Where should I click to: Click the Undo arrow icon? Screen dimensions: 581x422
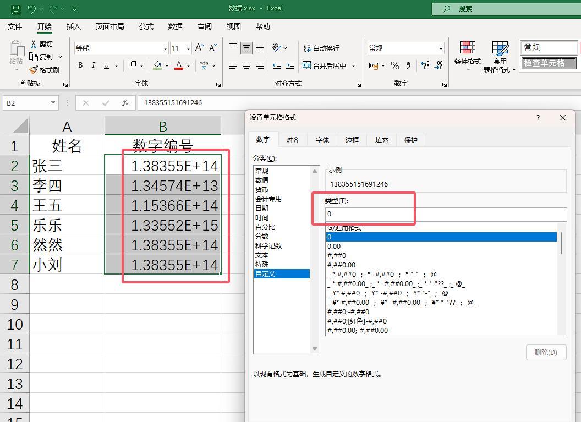(32, 9)
